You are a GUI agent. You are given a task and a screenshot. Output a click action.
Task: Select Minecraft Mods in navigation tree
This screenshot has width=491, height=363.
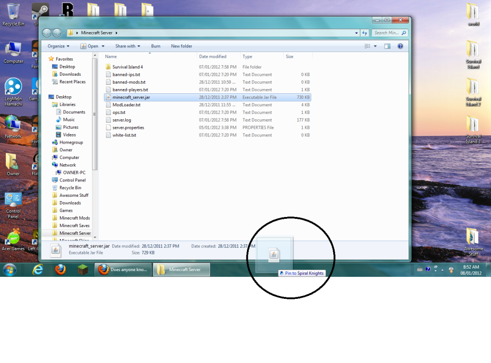pyautogui.click(x=74, y=218)
